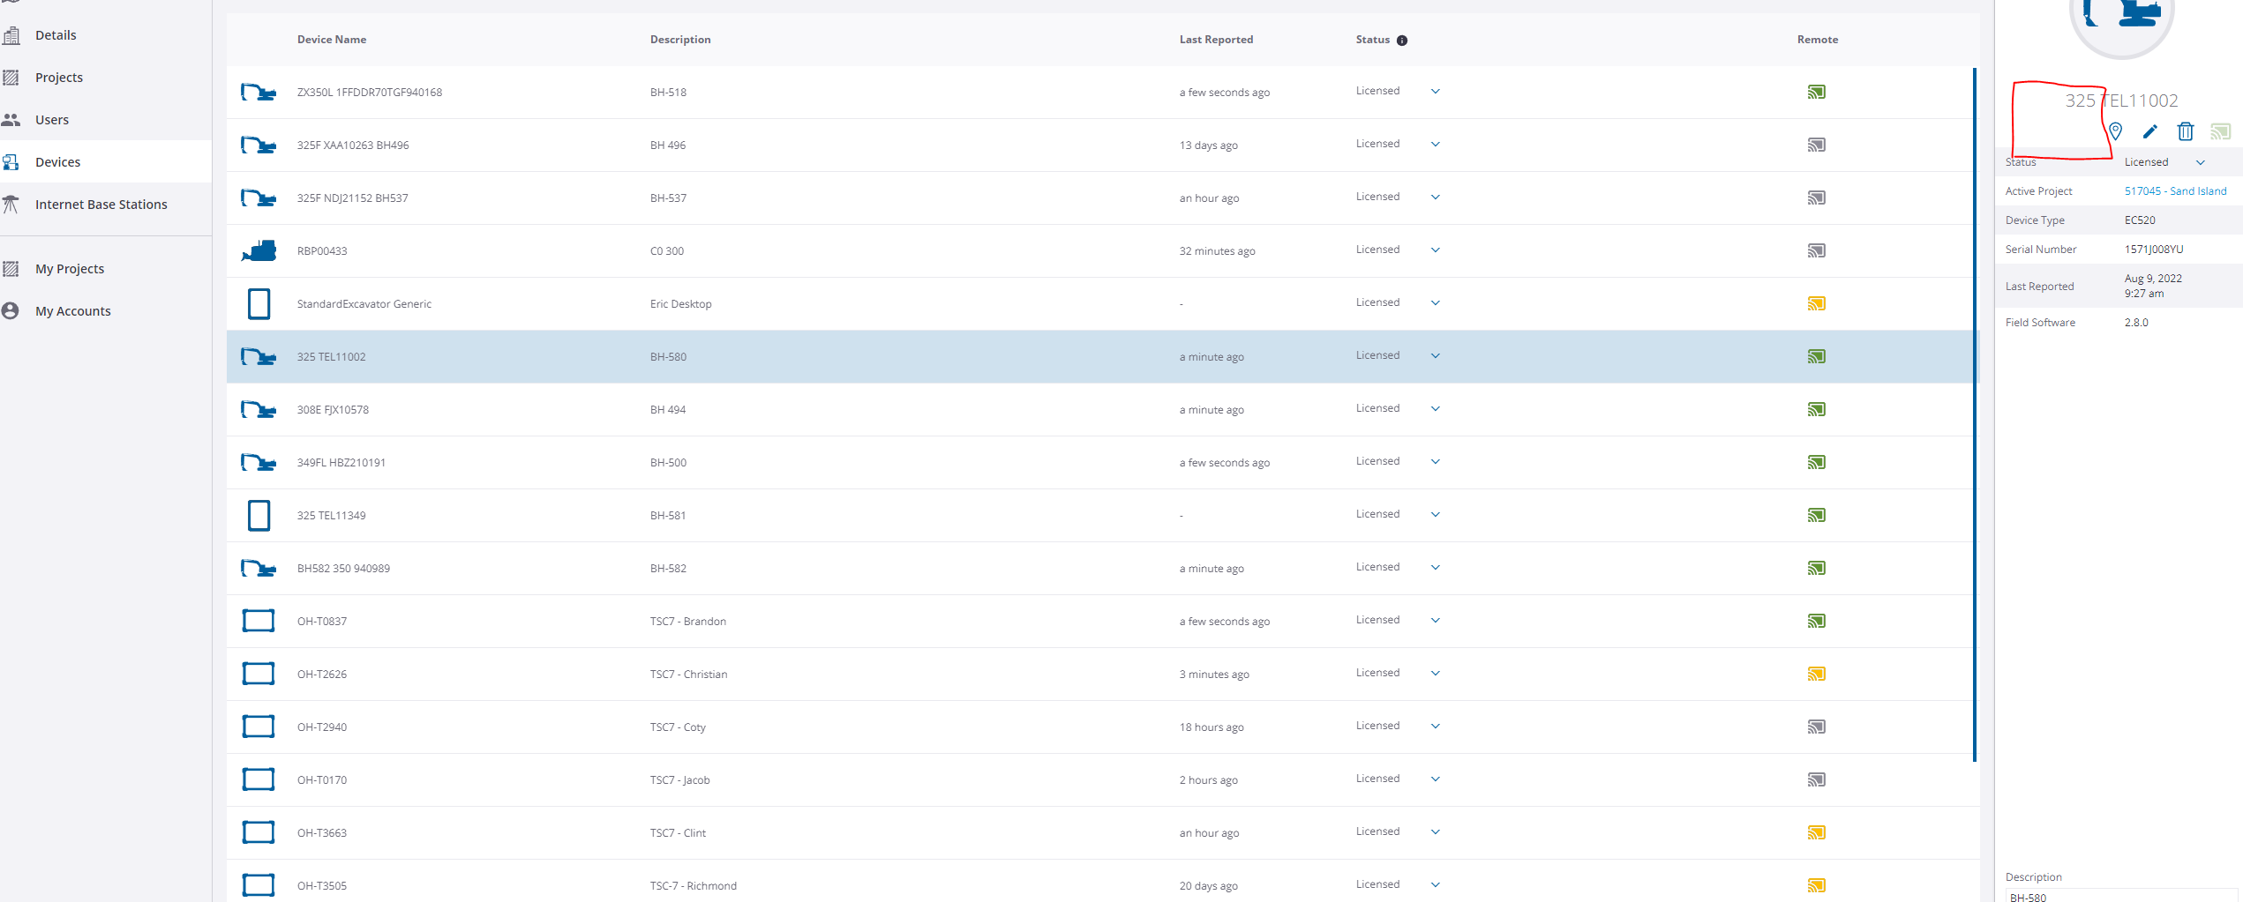Open remote for OH-T0837 device

point(1816,621)
